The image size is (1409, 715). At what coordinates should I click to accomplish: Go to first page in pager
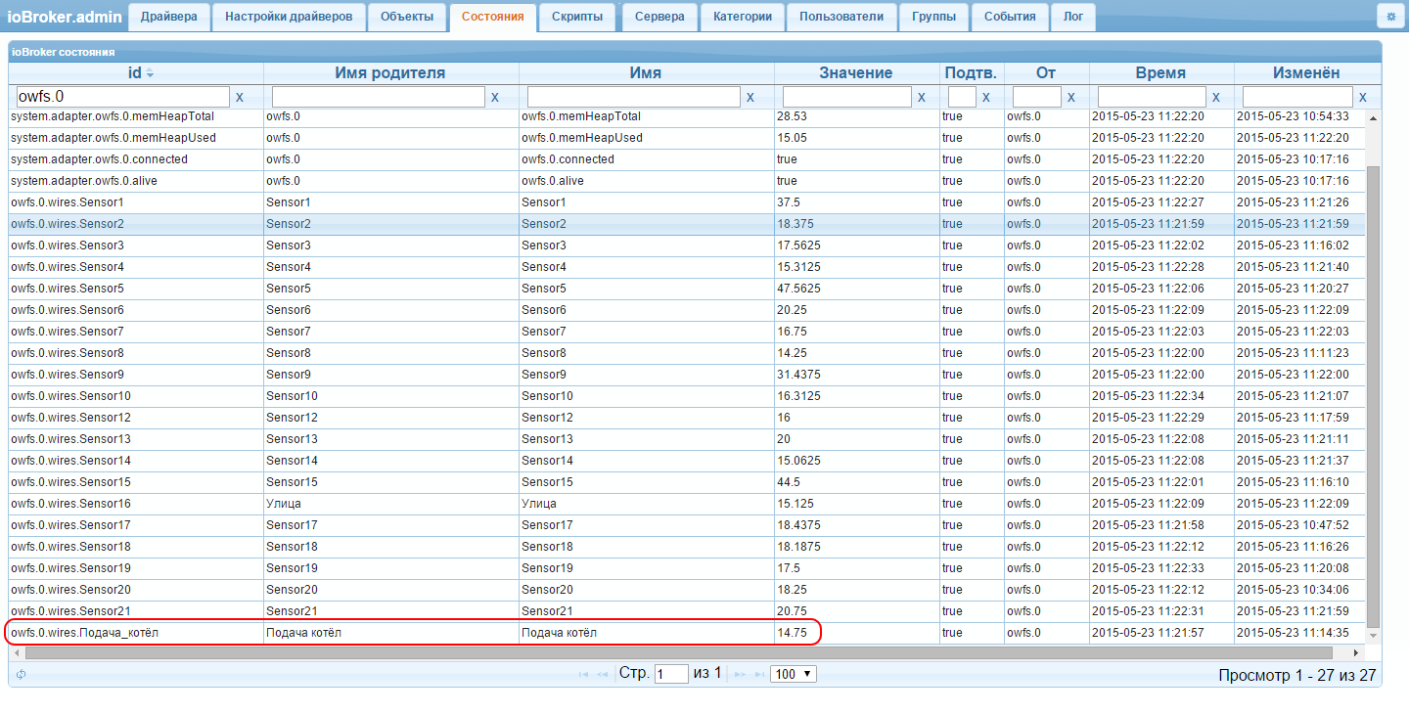click(584, 674)
